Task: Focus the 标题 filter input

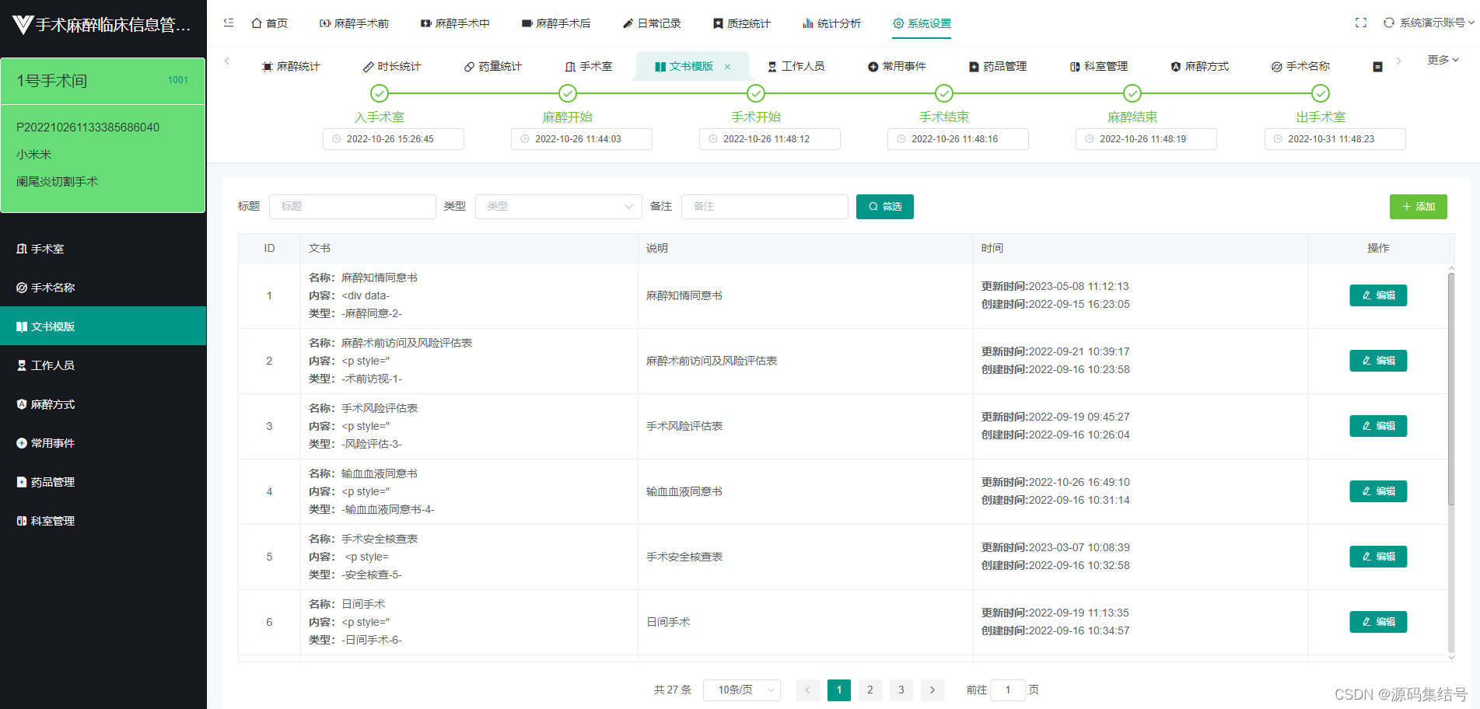Action: 352,207
